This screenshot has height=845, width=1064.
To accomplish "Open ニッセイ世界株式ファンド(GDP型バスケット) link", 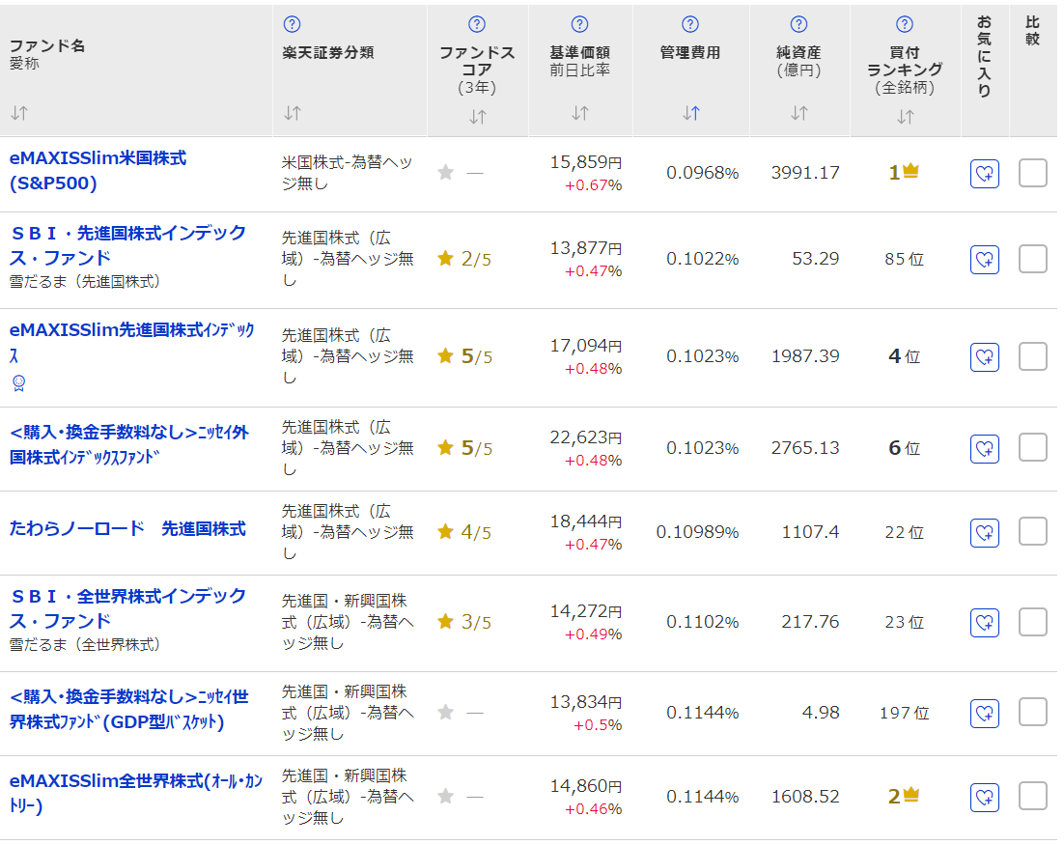I will 129,709.
